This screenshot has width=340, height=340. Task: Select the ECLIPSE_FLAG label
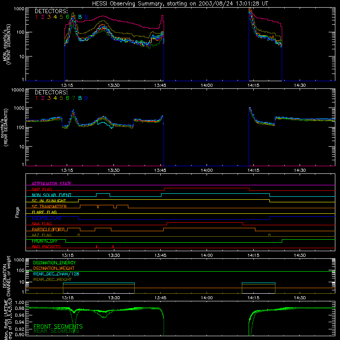tap(46, 218)
